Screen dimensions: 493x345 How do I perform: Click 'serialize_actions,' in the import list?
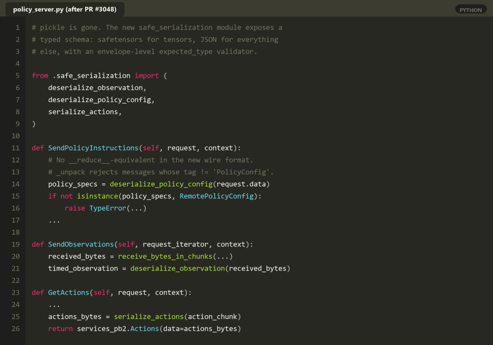click(x=85, y=112)
